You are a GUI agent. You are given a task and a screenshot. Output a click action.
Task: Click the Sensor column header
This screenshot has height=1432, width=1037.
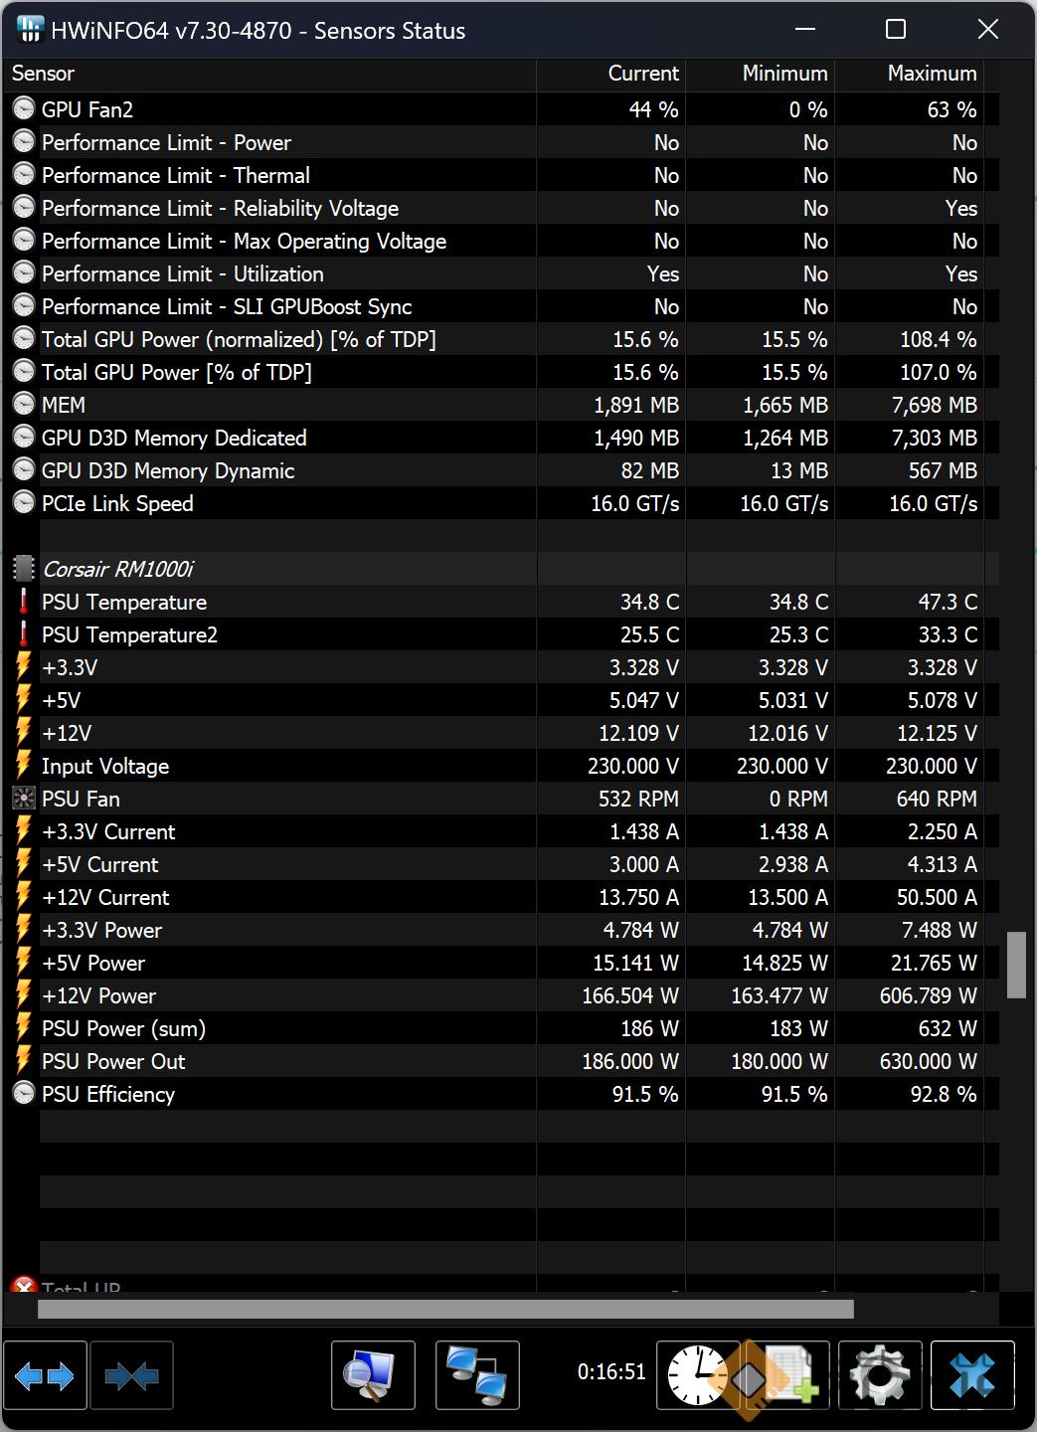(44, 75)
